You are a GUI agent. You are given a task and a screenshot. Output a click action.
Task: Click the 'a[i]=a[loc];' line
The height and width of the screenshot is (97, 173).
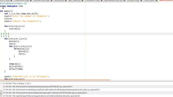point(16,67)
